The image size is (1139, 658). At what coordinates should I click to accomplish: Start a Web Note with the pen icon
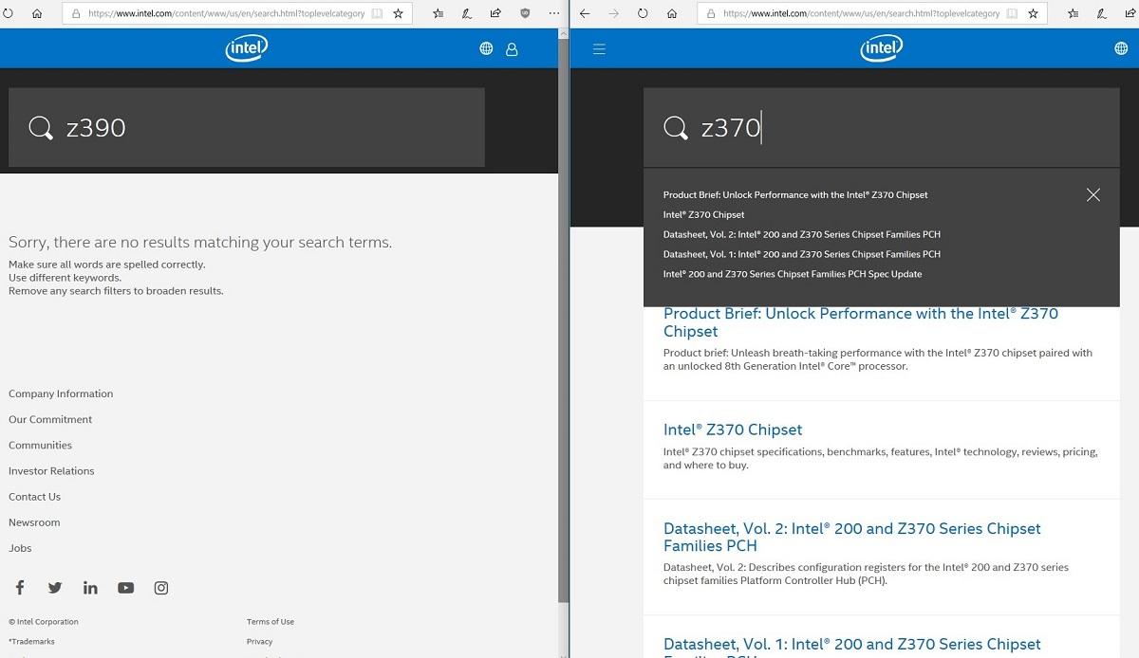(466, 13)
